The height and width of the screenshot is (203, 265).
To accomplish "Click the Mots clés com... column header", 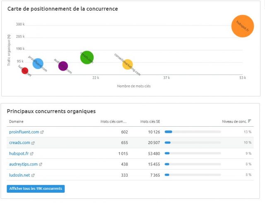I will pyautogui.click(x=113, y=121).
